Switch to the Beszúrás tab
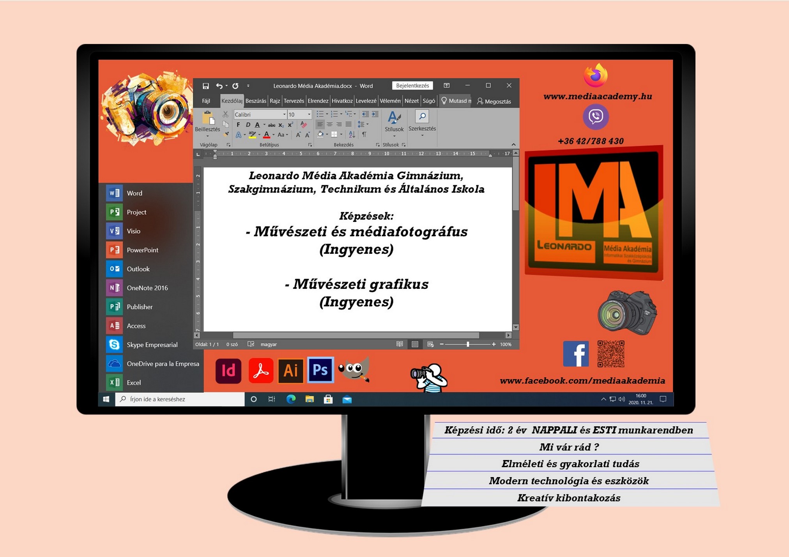789x557 pixels. 256,101
